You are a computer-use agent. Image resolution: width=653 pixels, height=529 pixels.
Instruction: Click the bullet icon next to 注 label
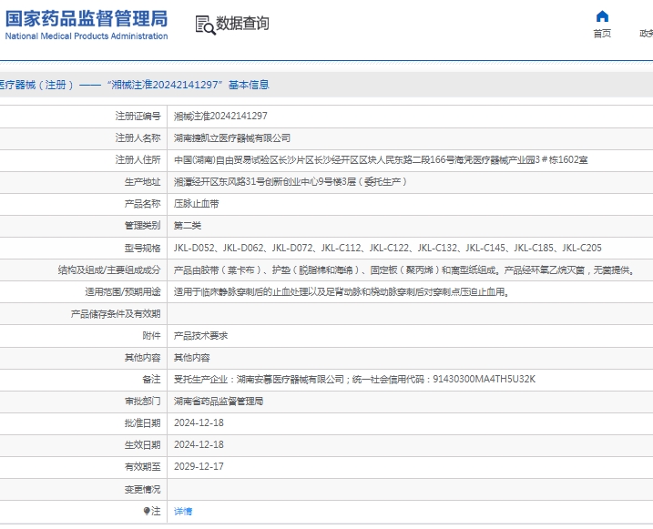147,511
